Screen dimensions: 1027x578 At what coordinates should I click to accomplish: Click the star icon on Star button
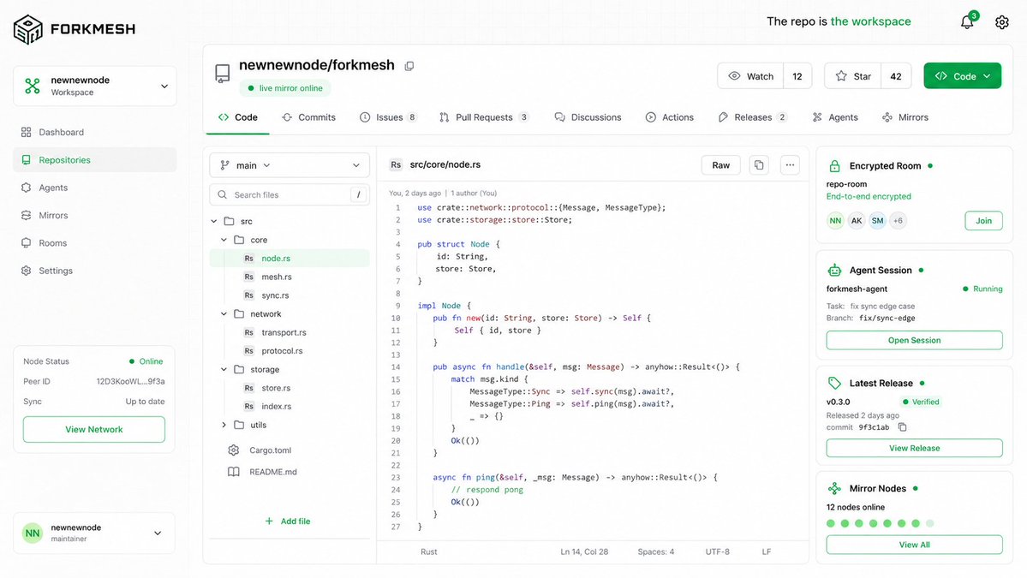point(842,76)
